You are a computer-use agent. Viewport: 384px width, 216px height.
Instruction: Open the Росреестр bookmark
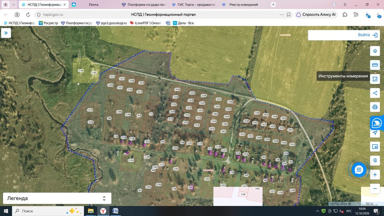click(48, 23)
